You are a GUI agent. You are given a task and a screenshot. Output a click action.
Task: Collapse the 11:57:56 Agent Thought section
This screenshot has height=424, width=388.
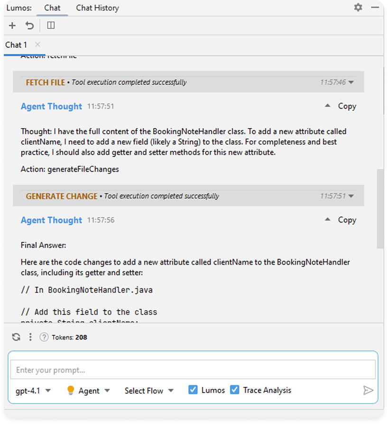327,219
